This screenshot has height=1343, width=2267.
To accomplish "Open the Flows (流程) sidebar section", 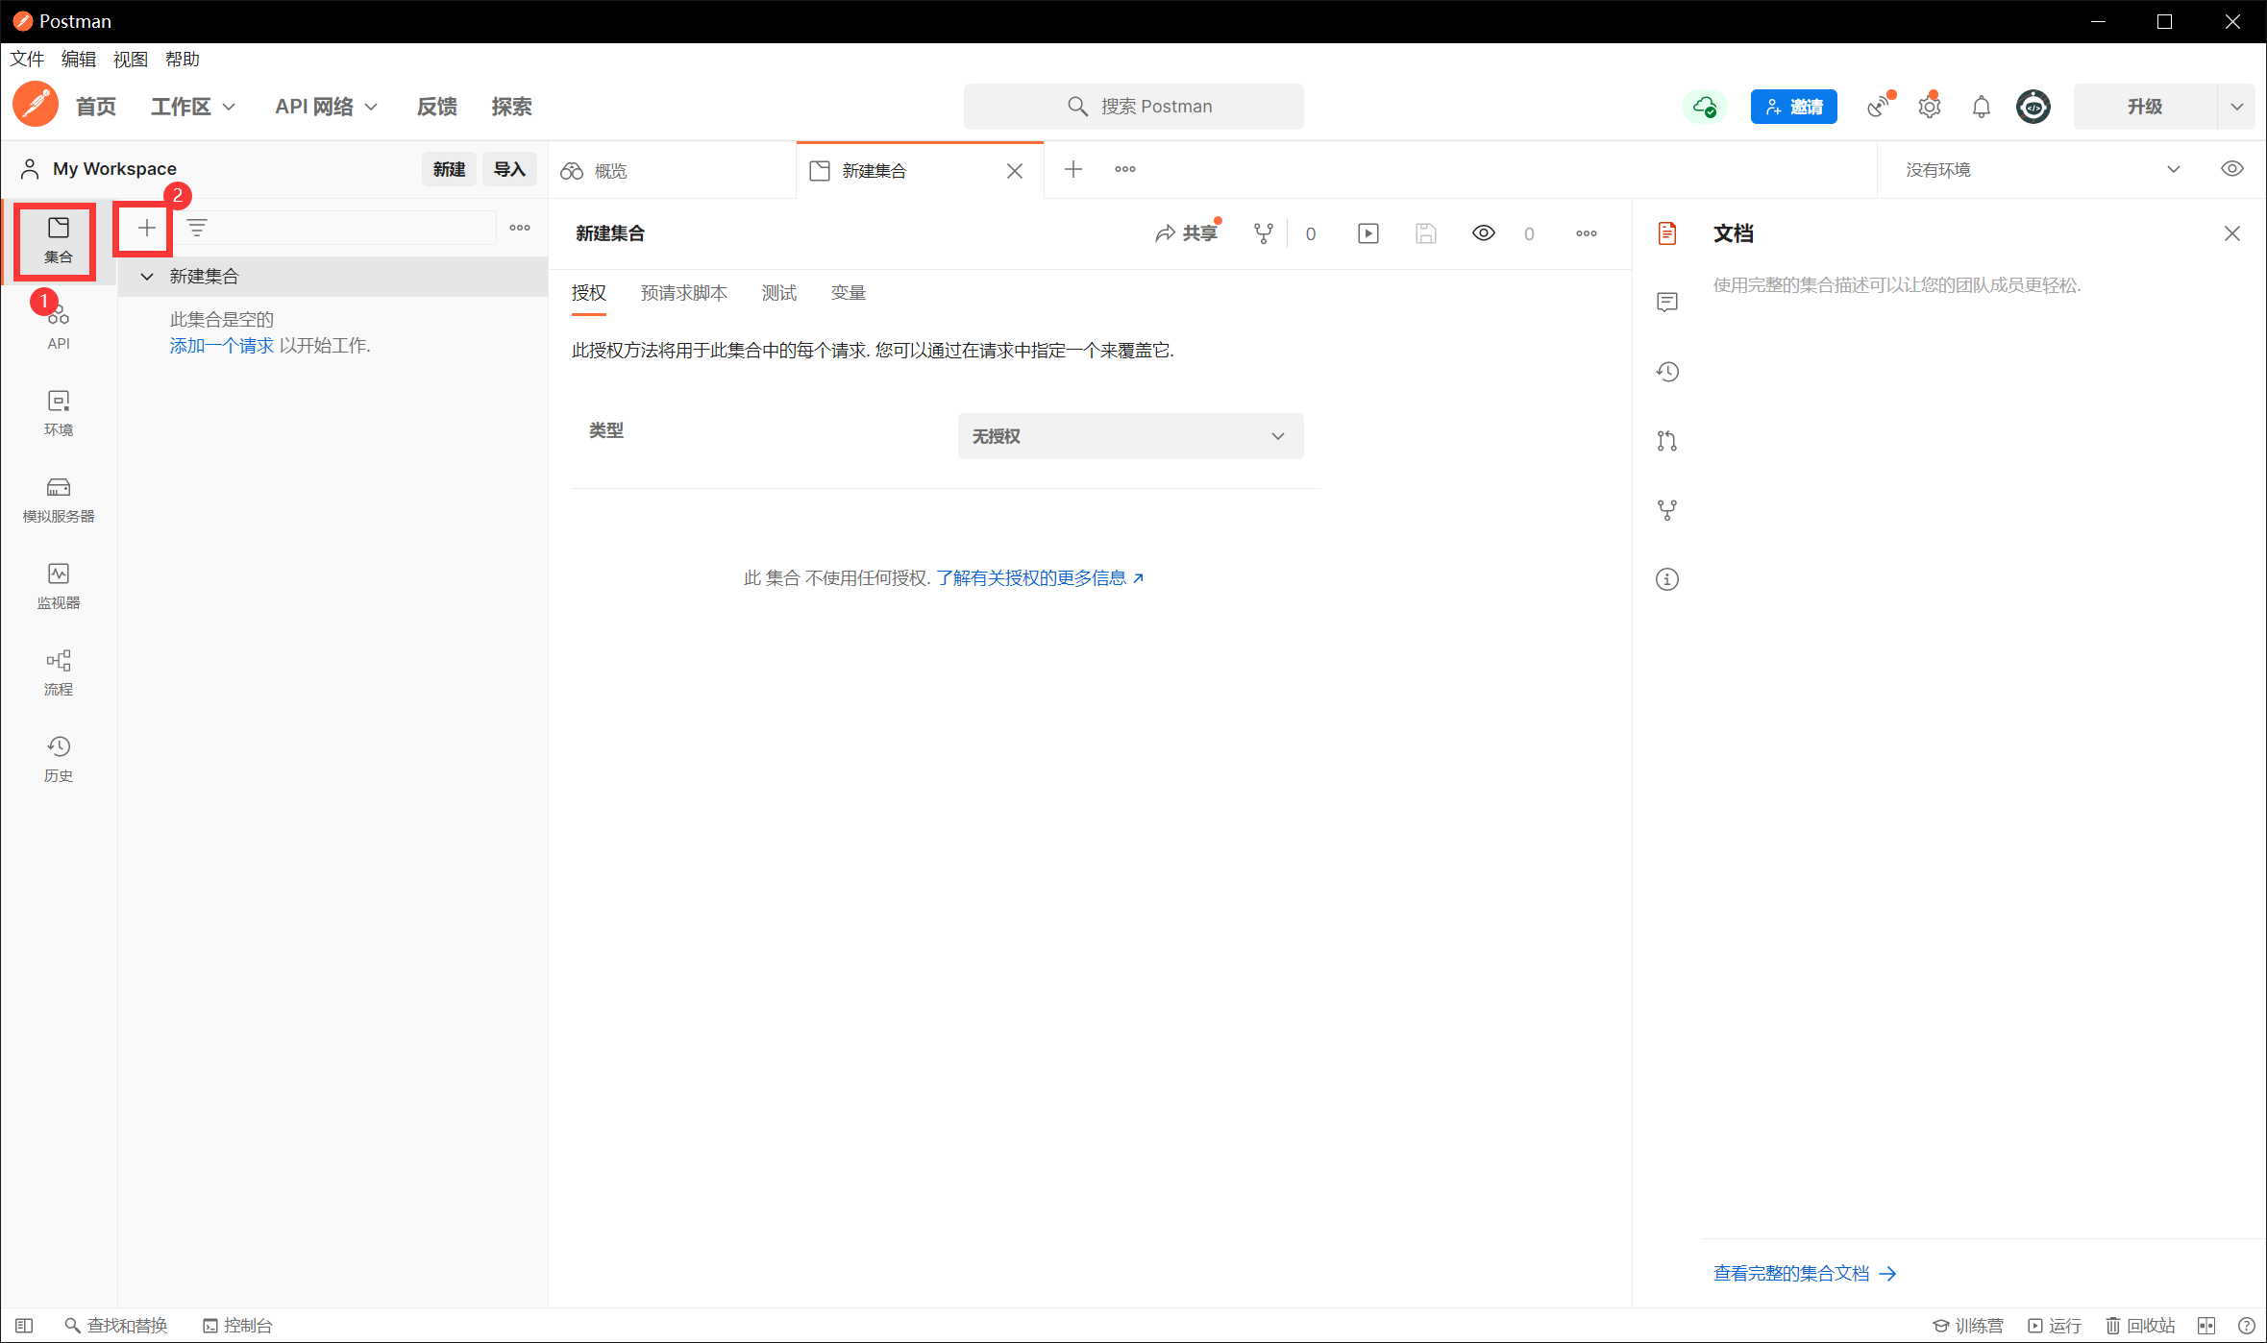I will tap(58, 671).
